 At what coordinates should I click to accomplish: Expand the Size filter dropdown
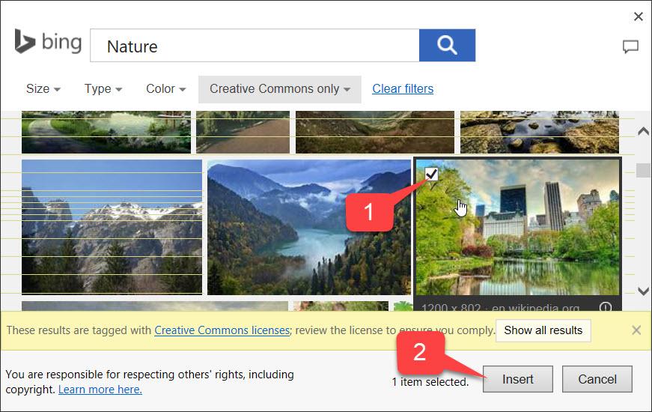43,88
